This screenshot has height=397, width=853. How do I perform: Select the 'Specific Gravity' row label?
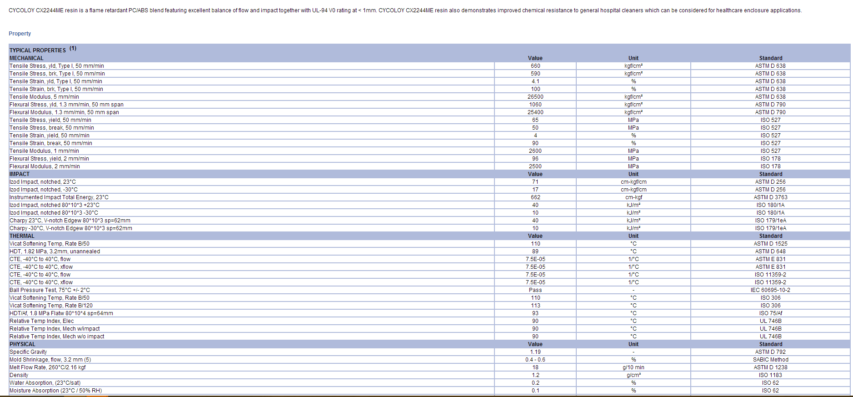(28, 352)
